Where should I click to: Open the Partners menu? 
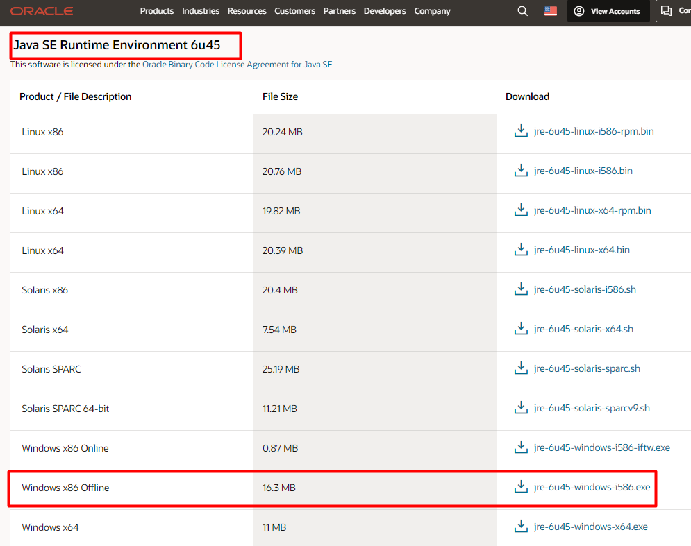340,11
